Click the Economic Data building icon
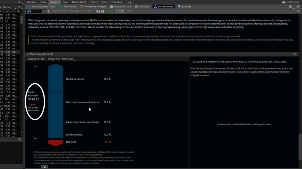The height and width of the screenshot is (169, 302). (x=111, y=6)
